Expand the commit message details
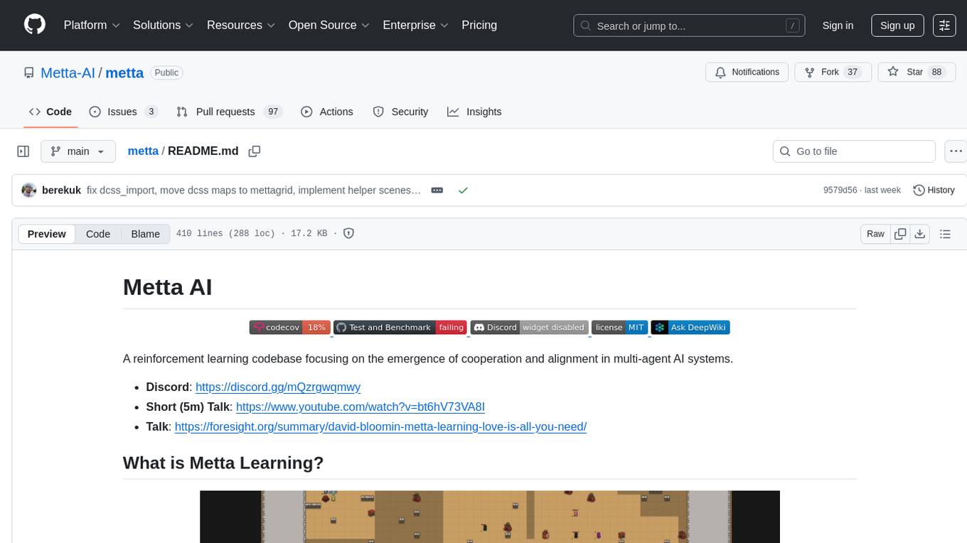Screen dimensions: 967x543 pyautogui.click(x=437, y=190)
